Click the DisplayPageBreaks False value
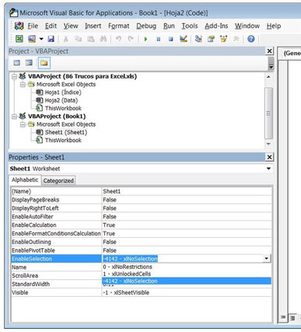The height and width of the screenshot is (332, 301). click(187, 200)
